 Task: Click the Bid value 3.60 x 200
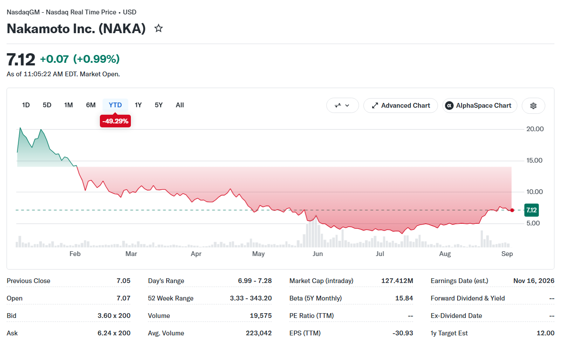(114, 316)
